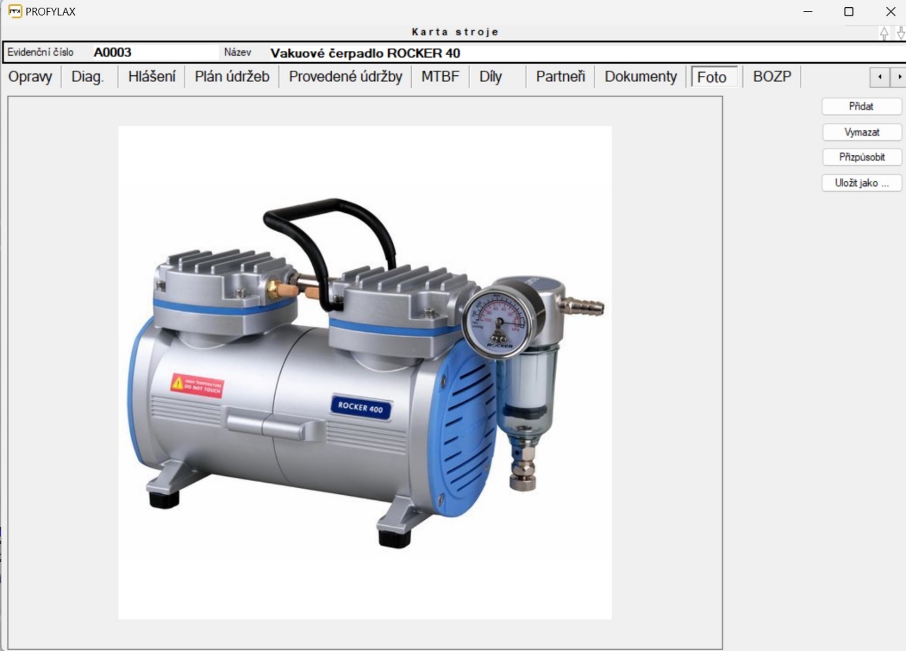Open the Opravy tab
The width and height of the screenshot is (906, 651).
click(x=30, y=77)
